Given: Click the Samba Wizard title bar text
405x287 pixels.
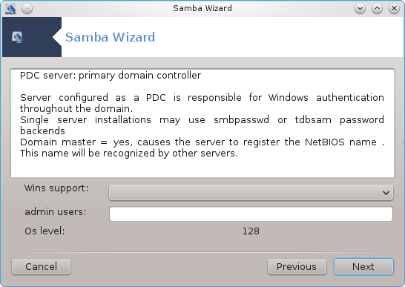Looking at the screenshot, I should [202, 8].
